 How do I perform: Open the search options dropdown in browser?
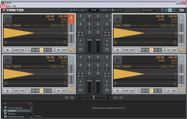click(5, 104)
